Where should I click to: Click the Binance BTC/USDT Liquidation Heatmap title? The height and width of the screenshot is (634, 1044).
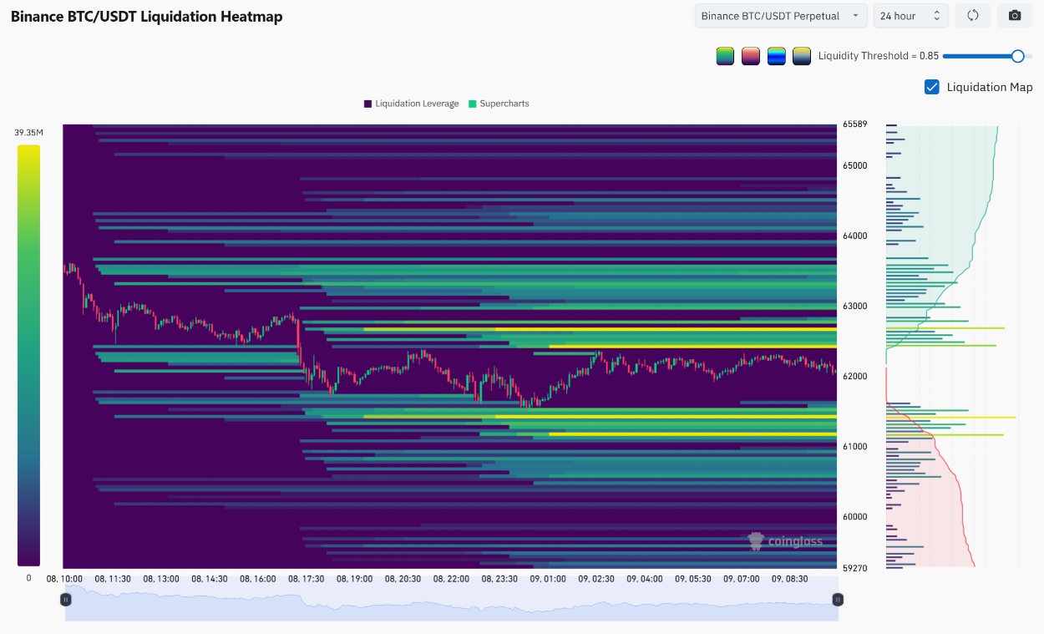146,17
